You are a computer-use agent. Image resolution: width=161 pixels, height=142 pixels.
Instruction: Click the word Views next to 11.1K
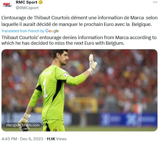61,139
